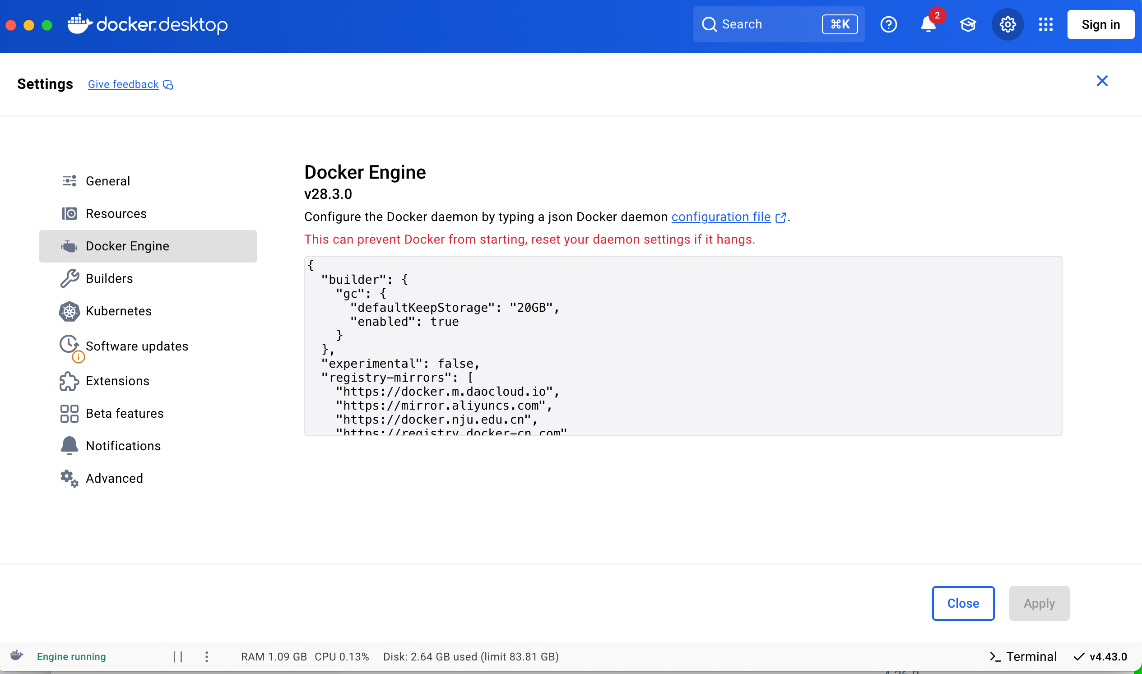Viewport: 1142px width, 674px height.
Task: Close Settings with the blue X
Action: [x=1102, y=81]
